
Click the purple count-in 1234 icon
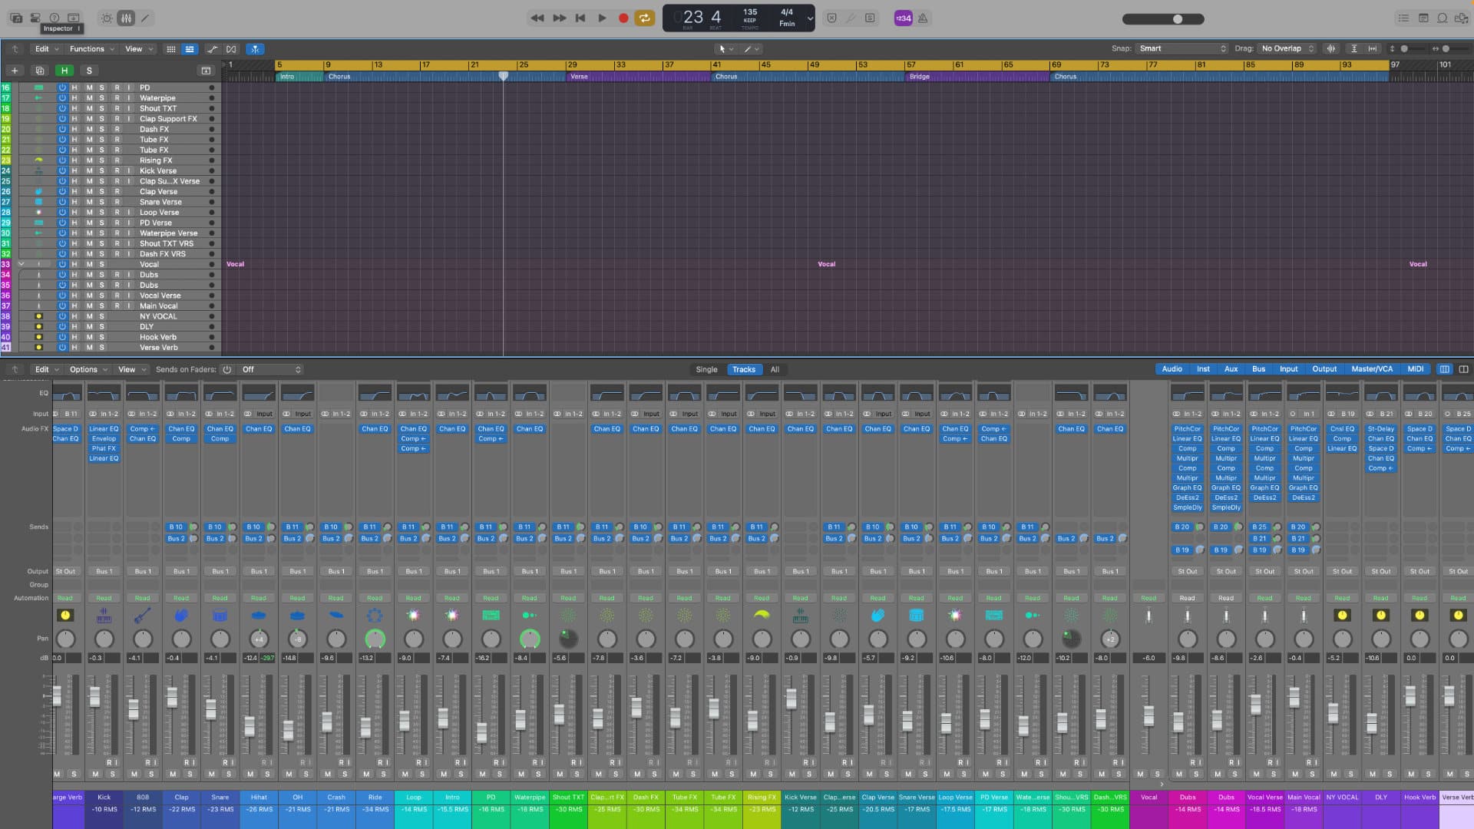click(x=903, y=18)
